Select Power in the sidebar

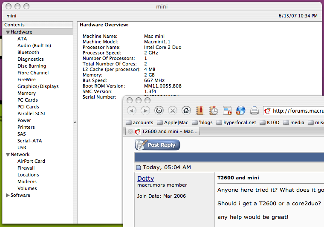click(24, 120)
